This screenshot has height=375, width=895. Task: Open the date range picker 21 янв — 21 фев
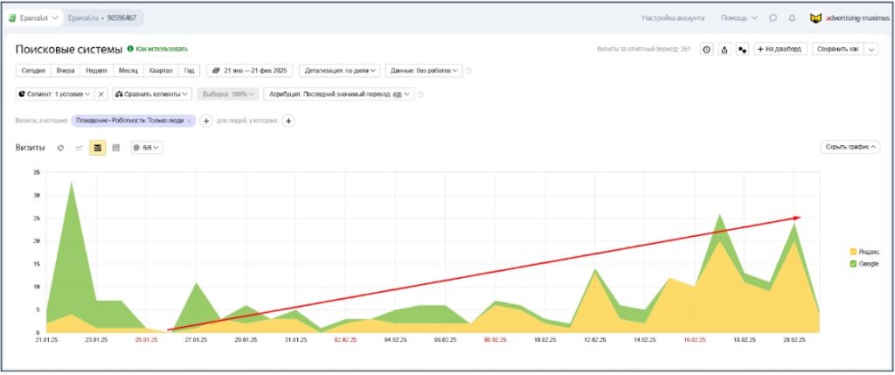coord(249,70)
